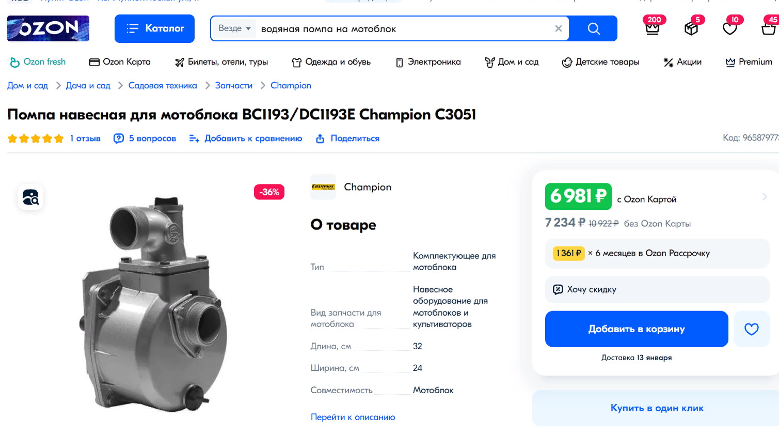Click "Купить в один клик"
Screen dimensions: 779x434
tap(657, 408)
